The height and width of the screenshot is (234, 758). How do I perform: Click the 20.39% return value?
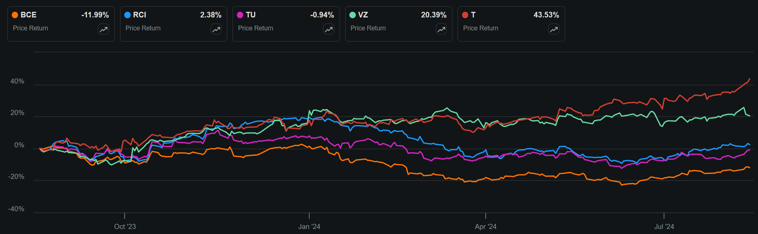pos(434,15)
